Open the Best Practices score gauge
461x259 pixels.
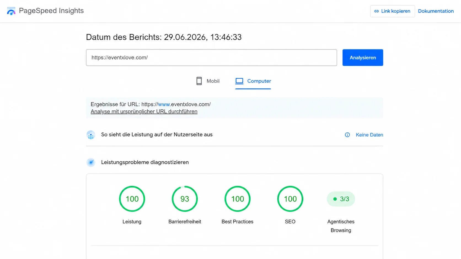(237, 199)
